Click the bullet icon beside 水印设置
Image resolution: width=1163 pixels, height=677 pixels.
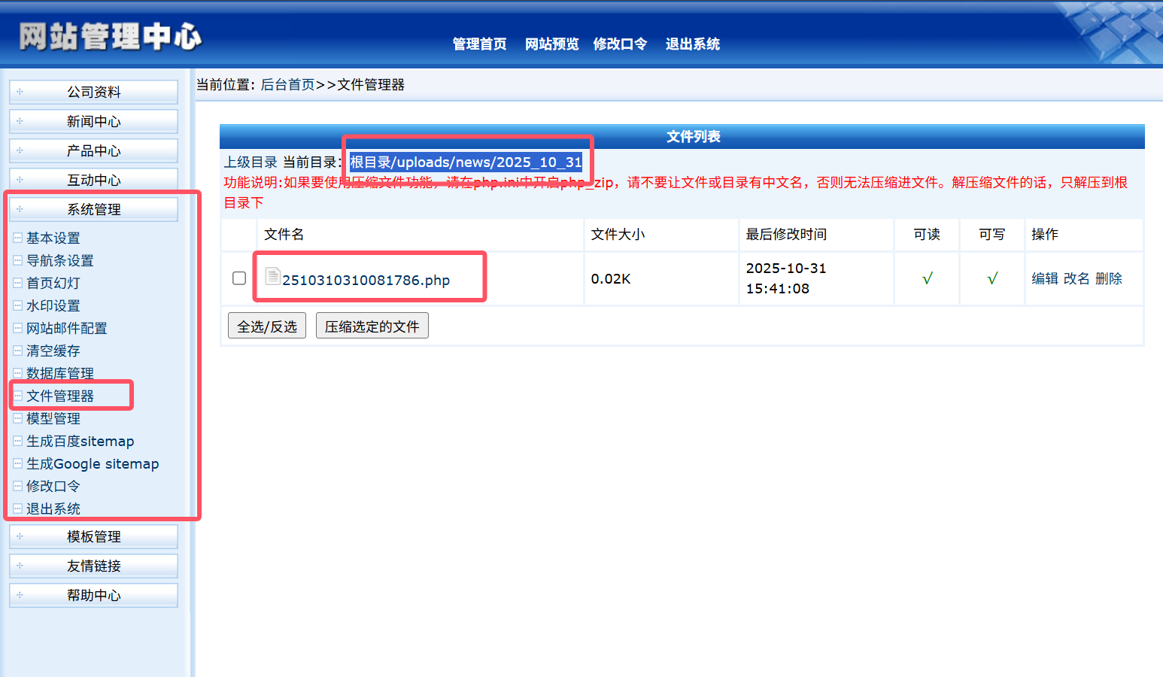(x=18, y=305)
